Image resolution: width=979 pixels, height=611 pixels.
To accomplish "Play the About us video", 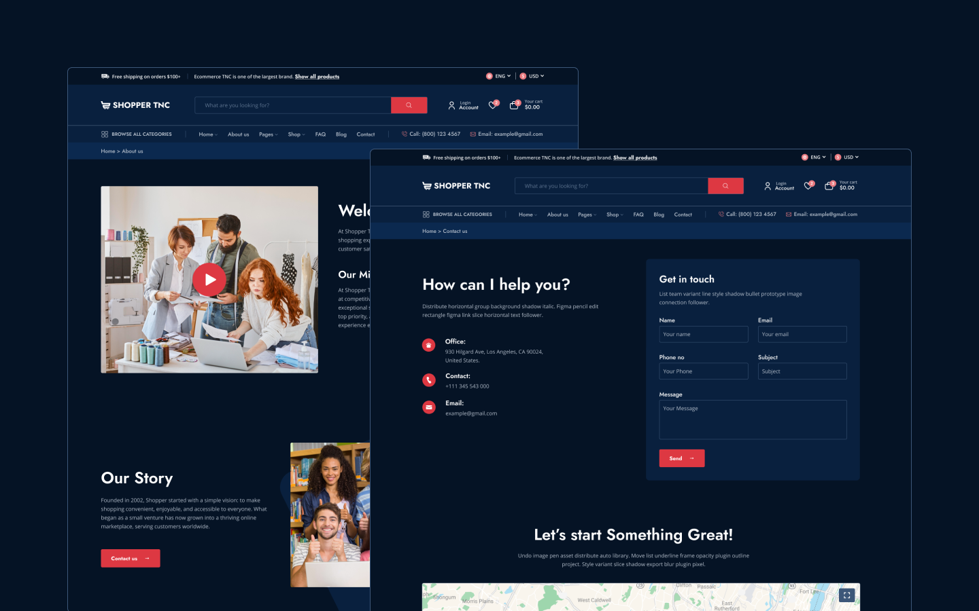I will point(209,279).
